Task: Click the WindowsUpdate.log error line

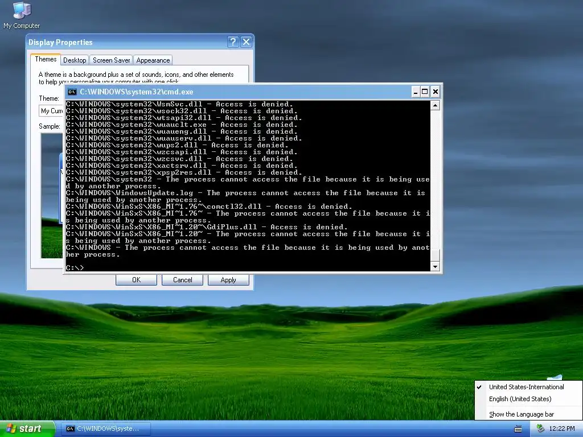Action: click(x=245, y=196)
